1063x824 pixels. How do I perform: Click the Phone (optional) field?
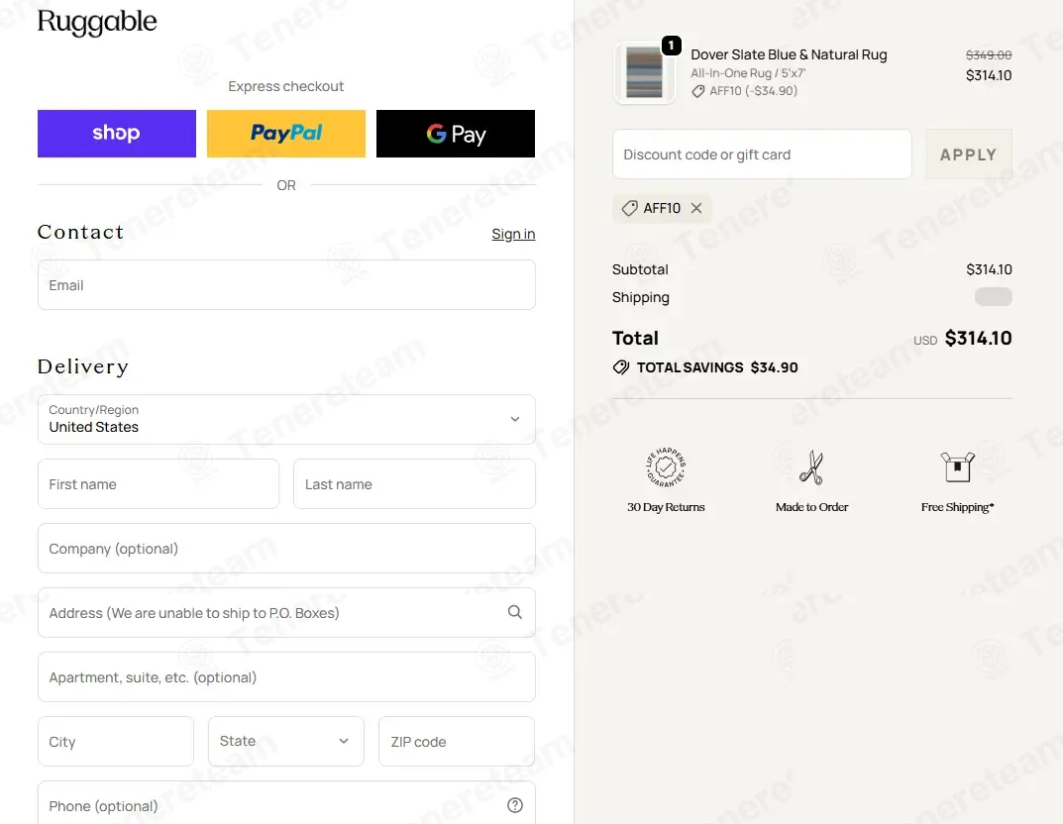[286, 803]
